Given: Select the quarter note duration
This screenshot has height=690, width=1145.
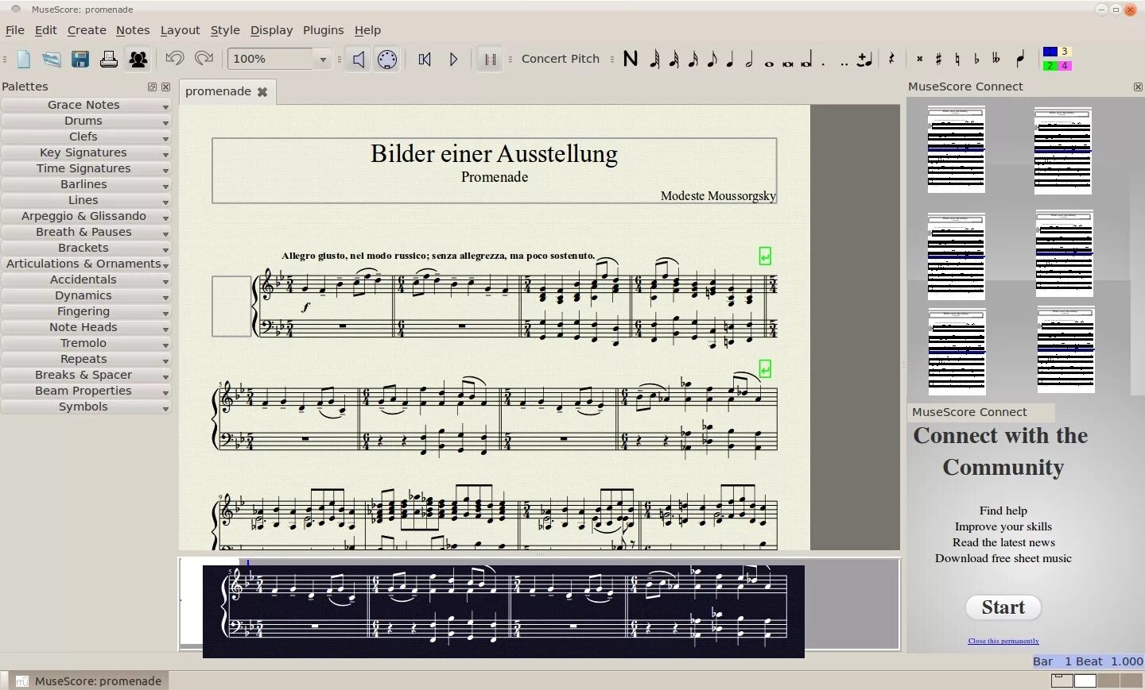Looking at the screenshot, I should point(730,59).
